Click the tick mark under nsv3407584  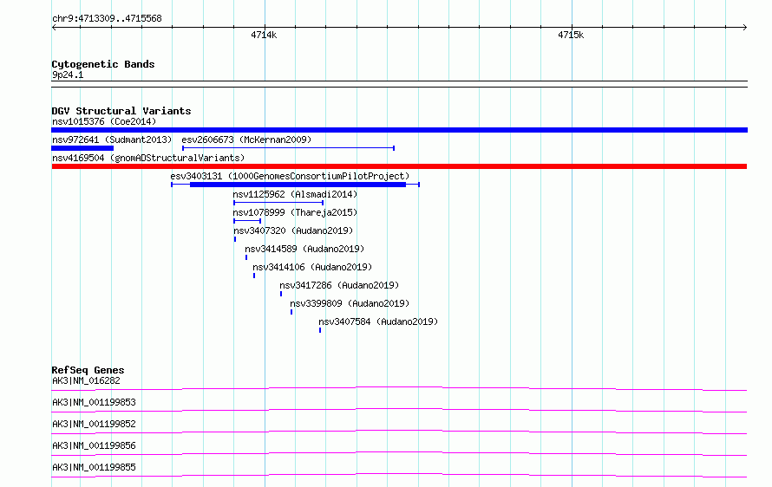[x=320, y=330]
